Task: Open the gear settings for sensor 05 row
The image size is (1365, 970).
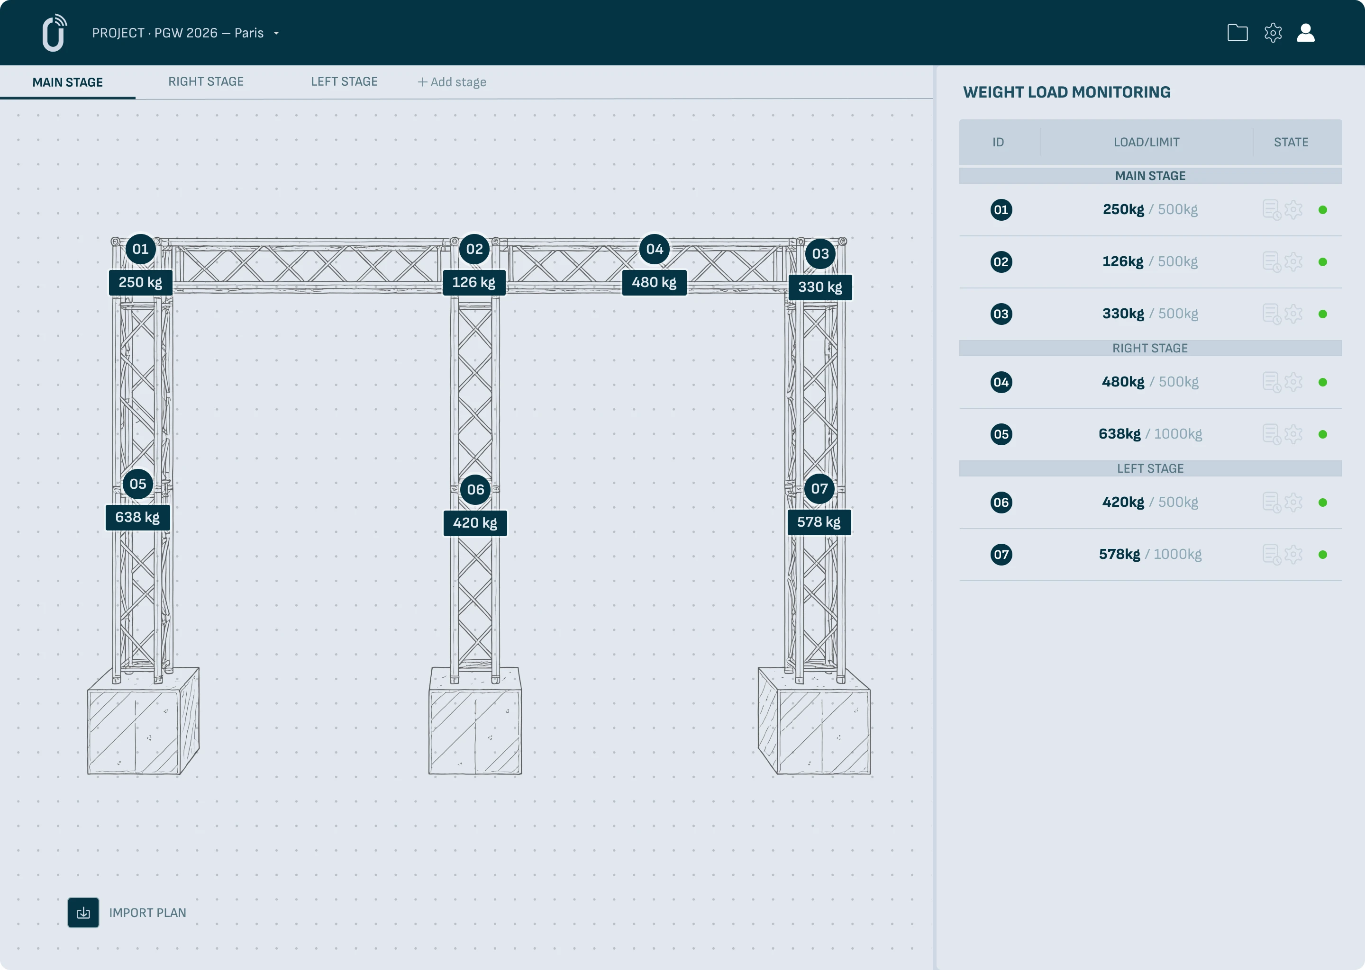Action: pos(1293,434)
